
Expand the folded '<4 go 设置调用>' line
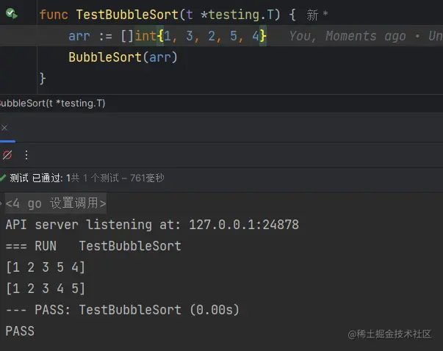coord(56,203)
